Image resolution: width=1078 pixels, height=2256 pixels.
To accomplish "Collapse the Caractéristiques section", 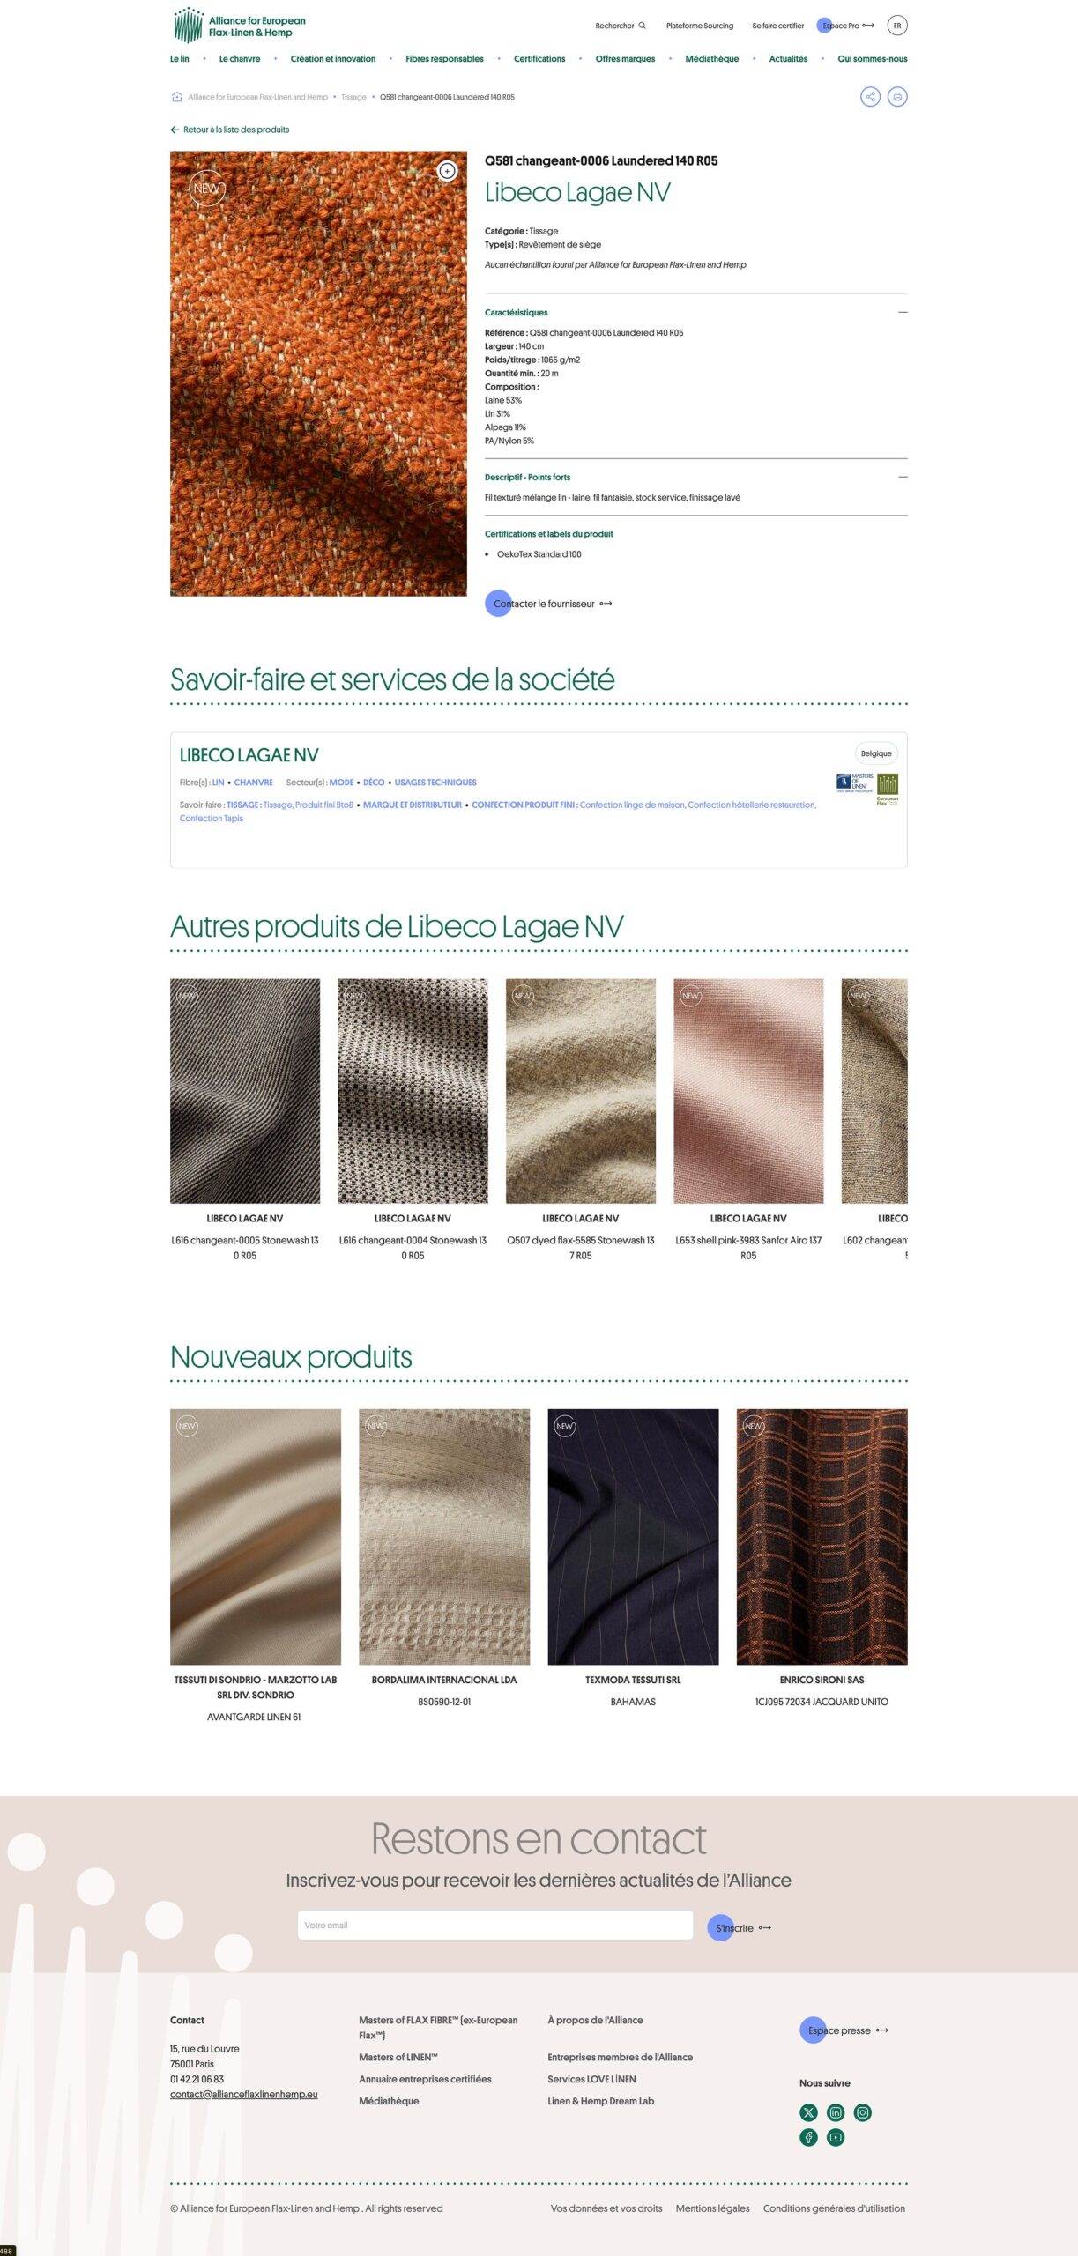I will (x=903, y=312).
